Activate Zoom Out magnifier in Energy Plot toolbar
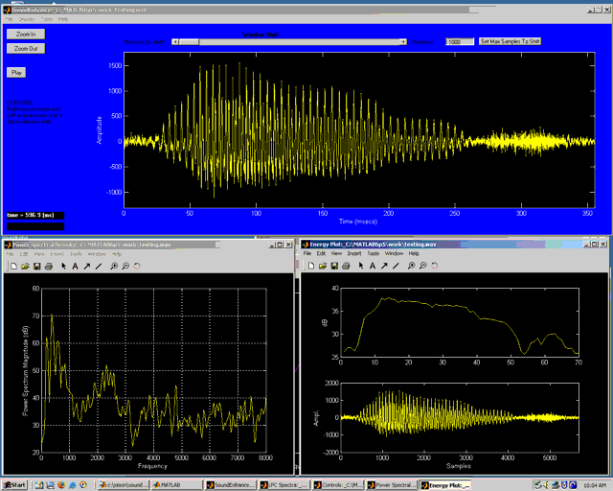The image size is (613, 491). pyautogui.click(x=420, y=266)
